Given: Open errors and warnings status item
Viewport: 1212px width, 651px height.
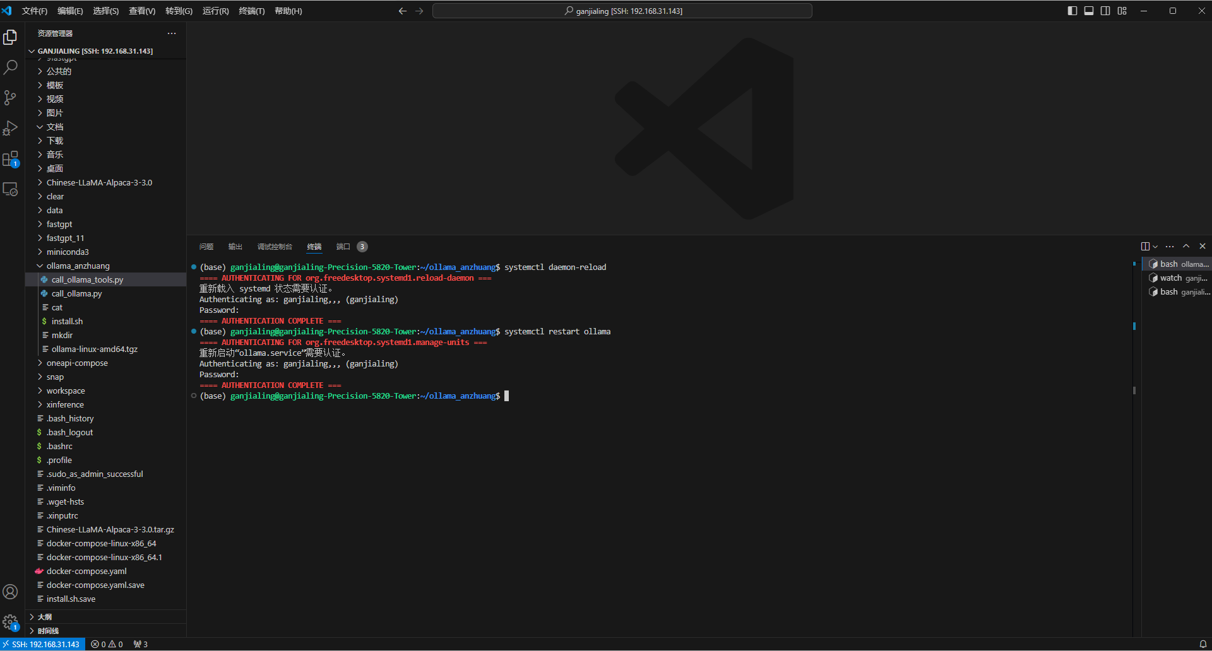Looking at the screenshot, I should coord(107,644).
